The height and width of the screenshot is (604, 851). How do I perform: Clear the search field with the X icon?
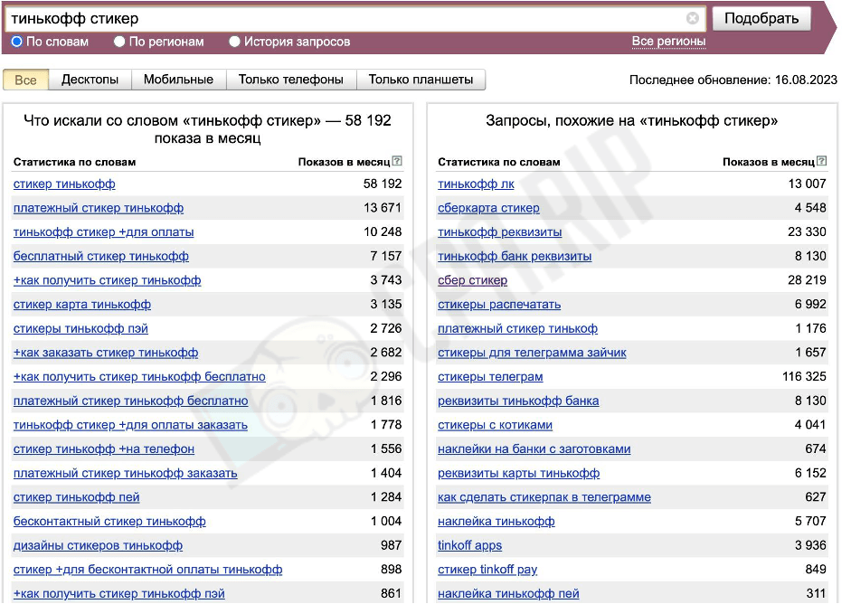[x=692, y=18]
